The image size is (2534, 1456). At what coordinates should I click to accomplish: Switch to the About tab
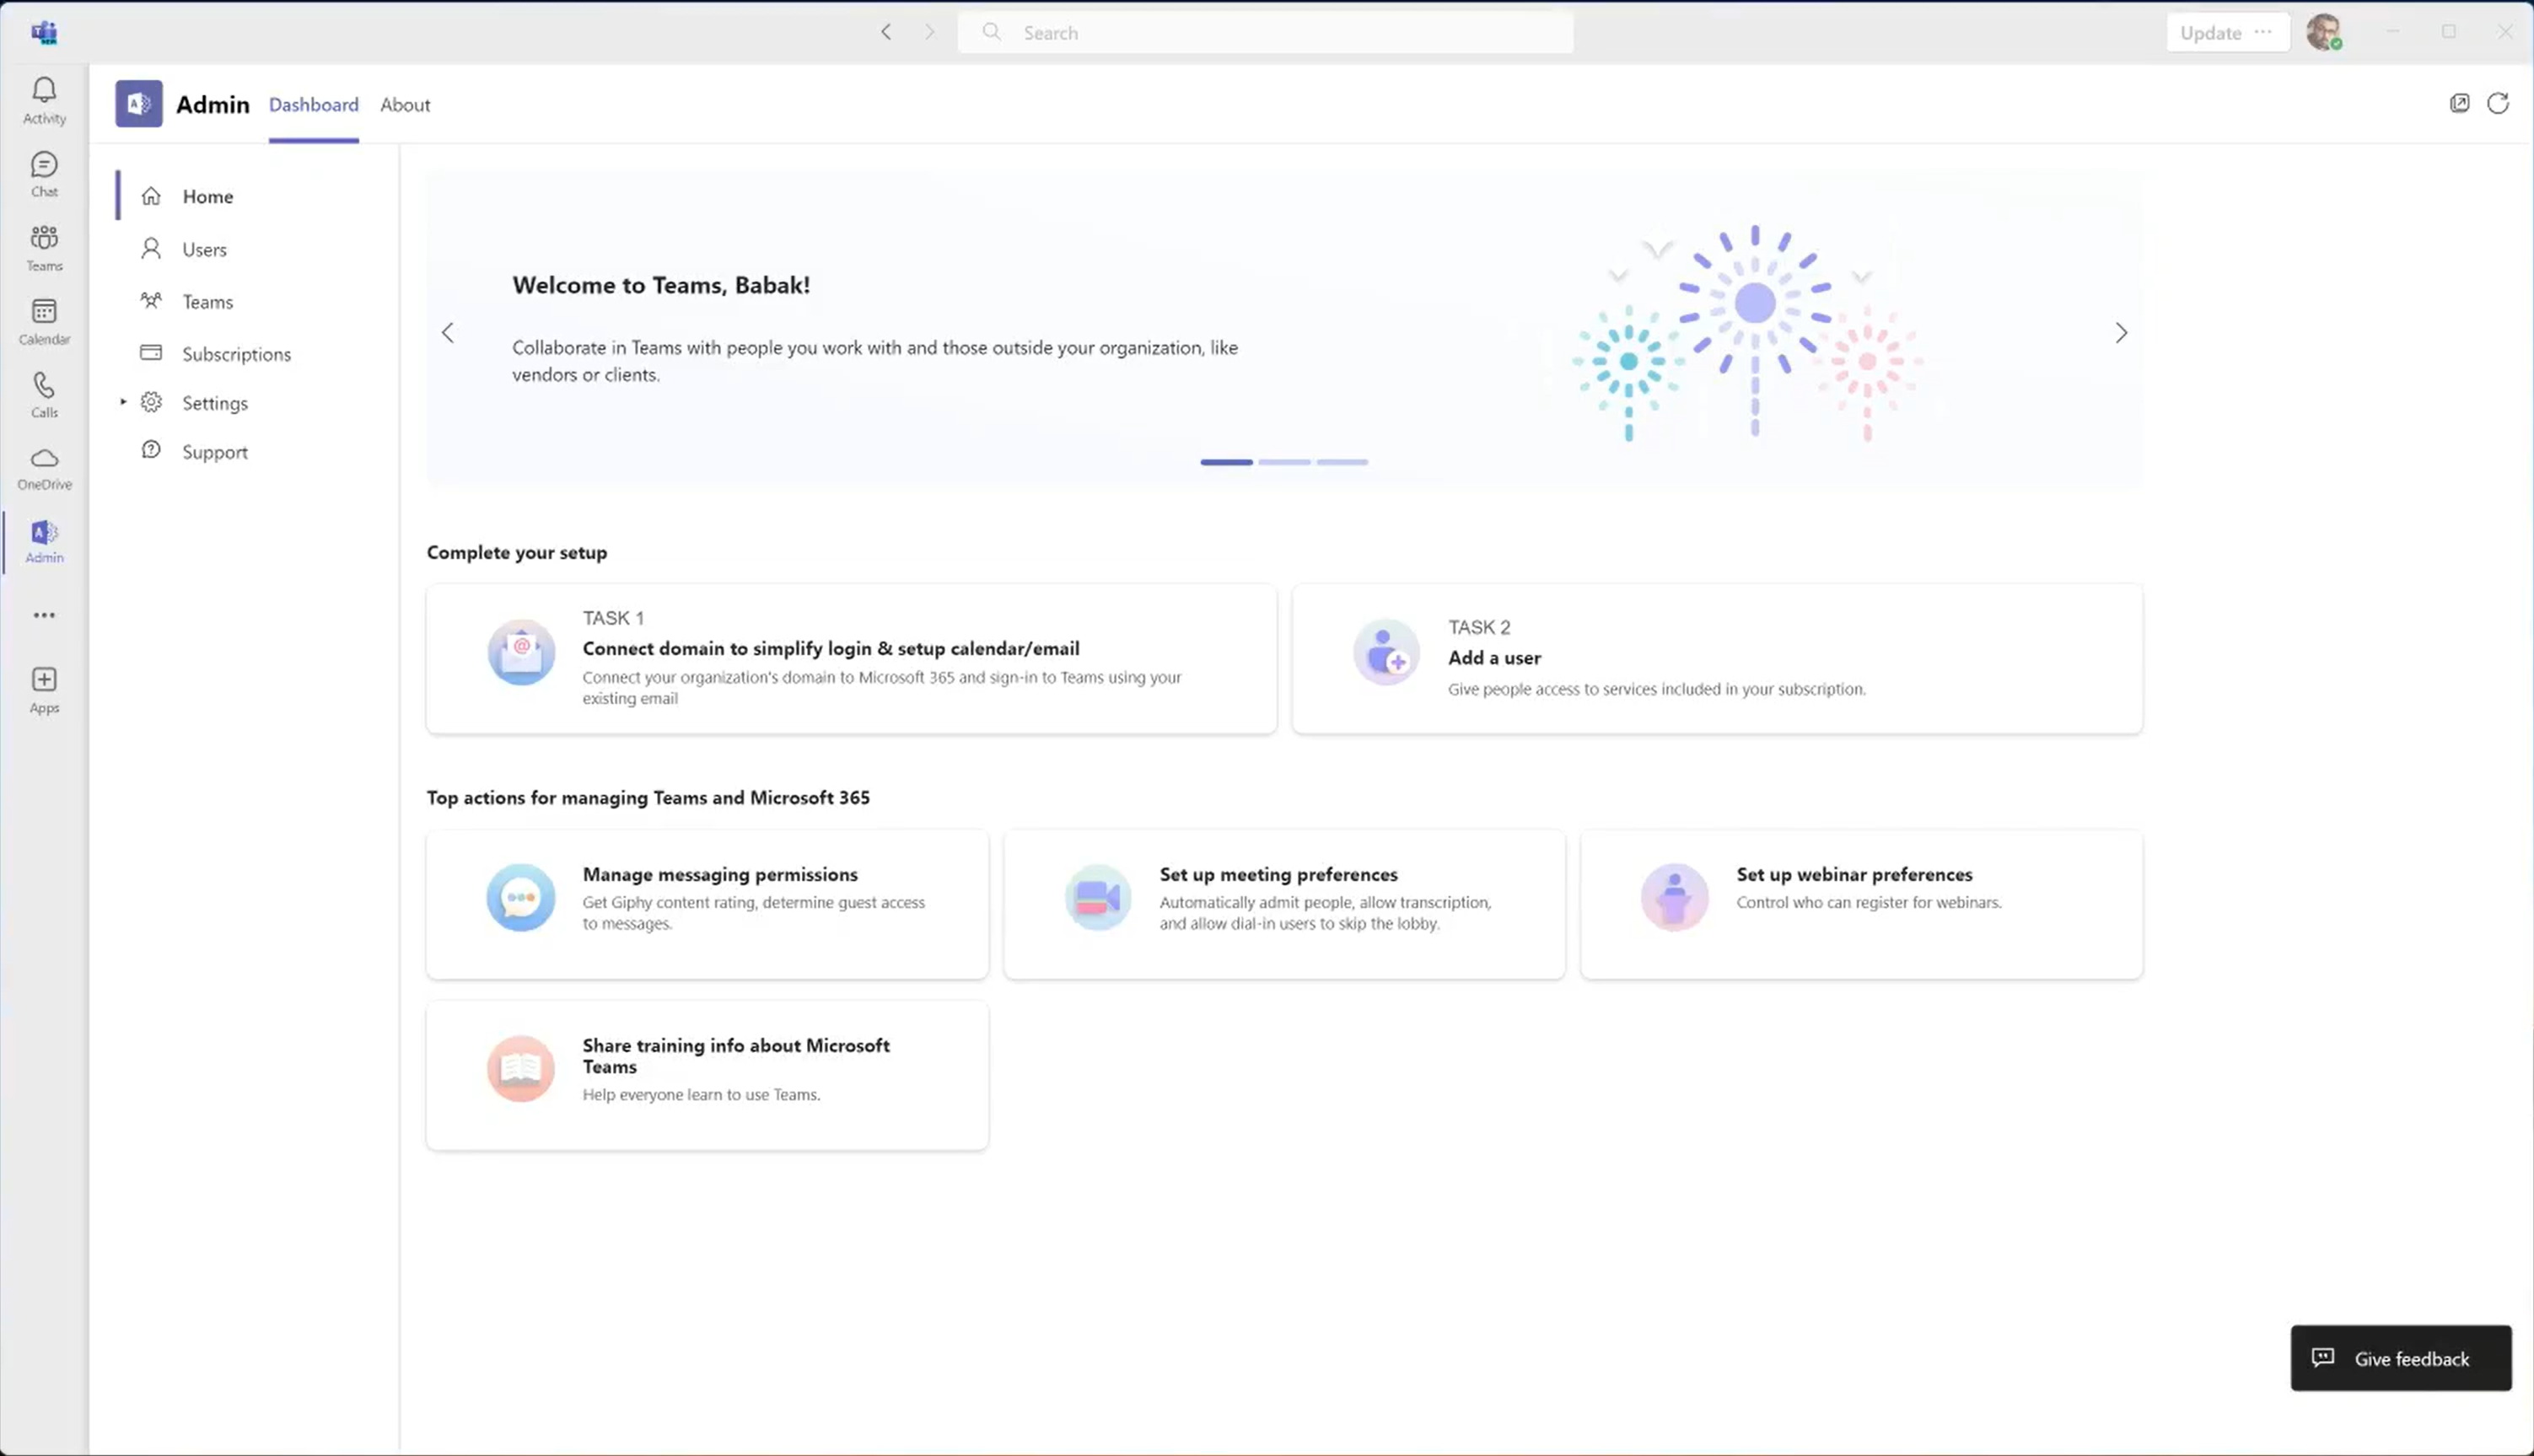coord(404,104)
